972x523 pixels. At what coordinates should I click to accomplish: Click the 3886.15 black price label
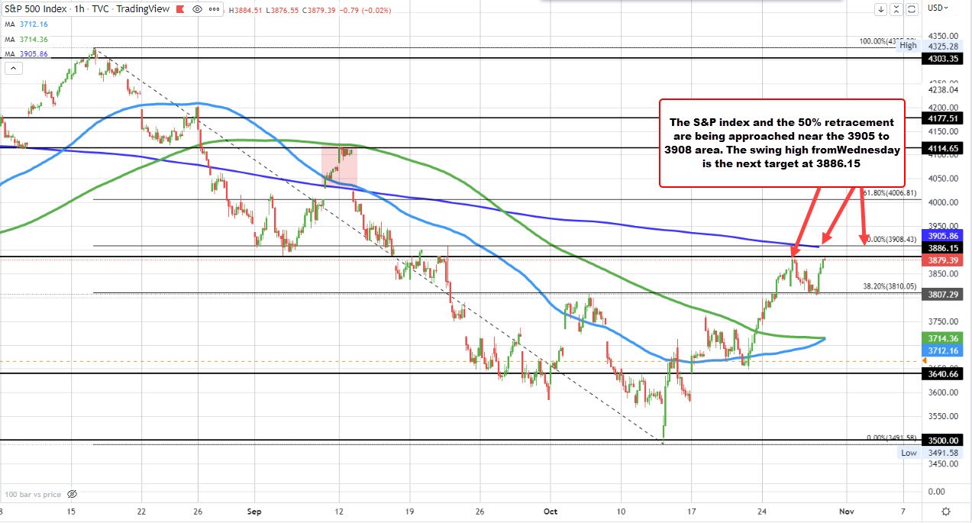(x=944, y=248)
